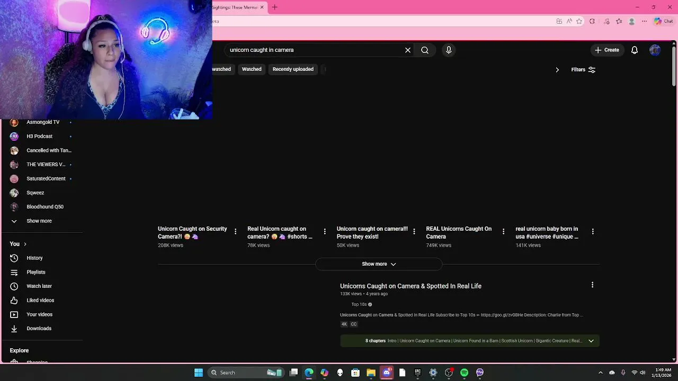Open the YouTube account avatar menu

point(655,50)
